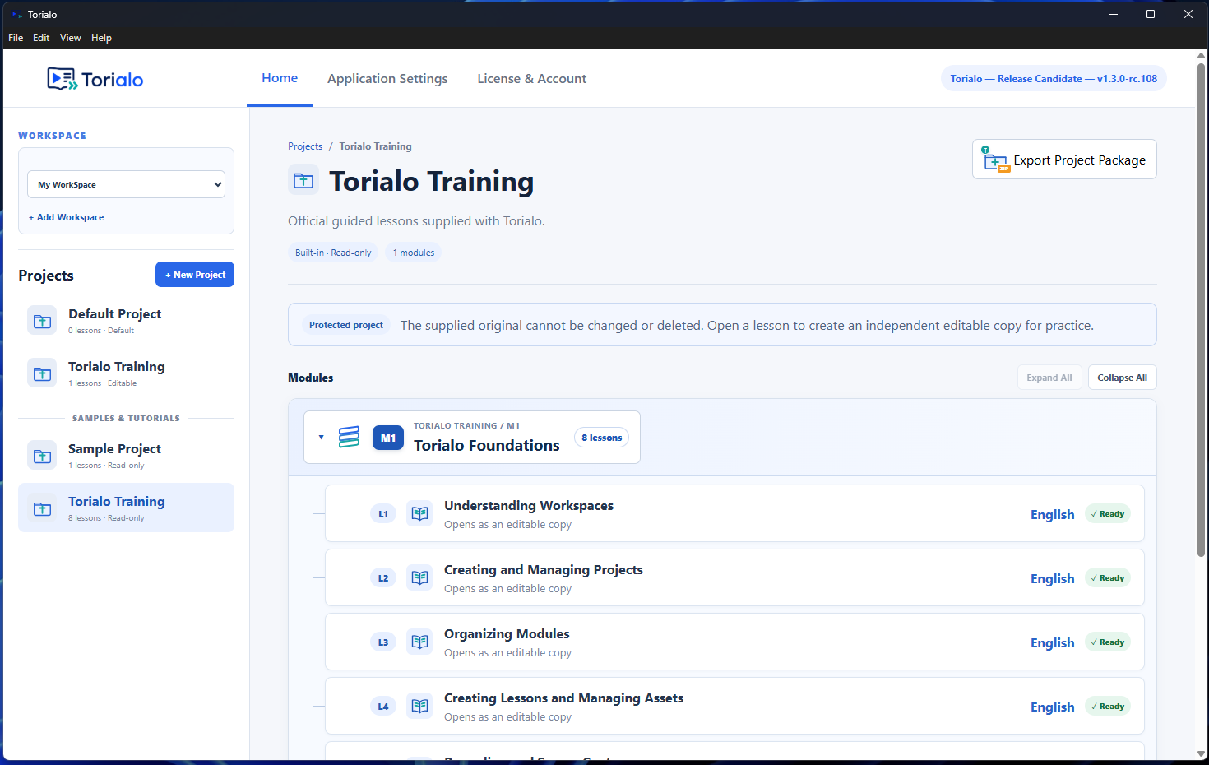Click the module stack icon for Torialo Foundations
The image size is (1209, 765).
click(x=350, y=437)
